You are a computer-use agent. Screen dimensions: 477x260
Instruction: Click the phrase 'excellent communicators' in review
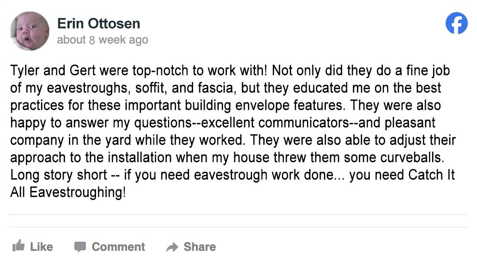[275, 123]
